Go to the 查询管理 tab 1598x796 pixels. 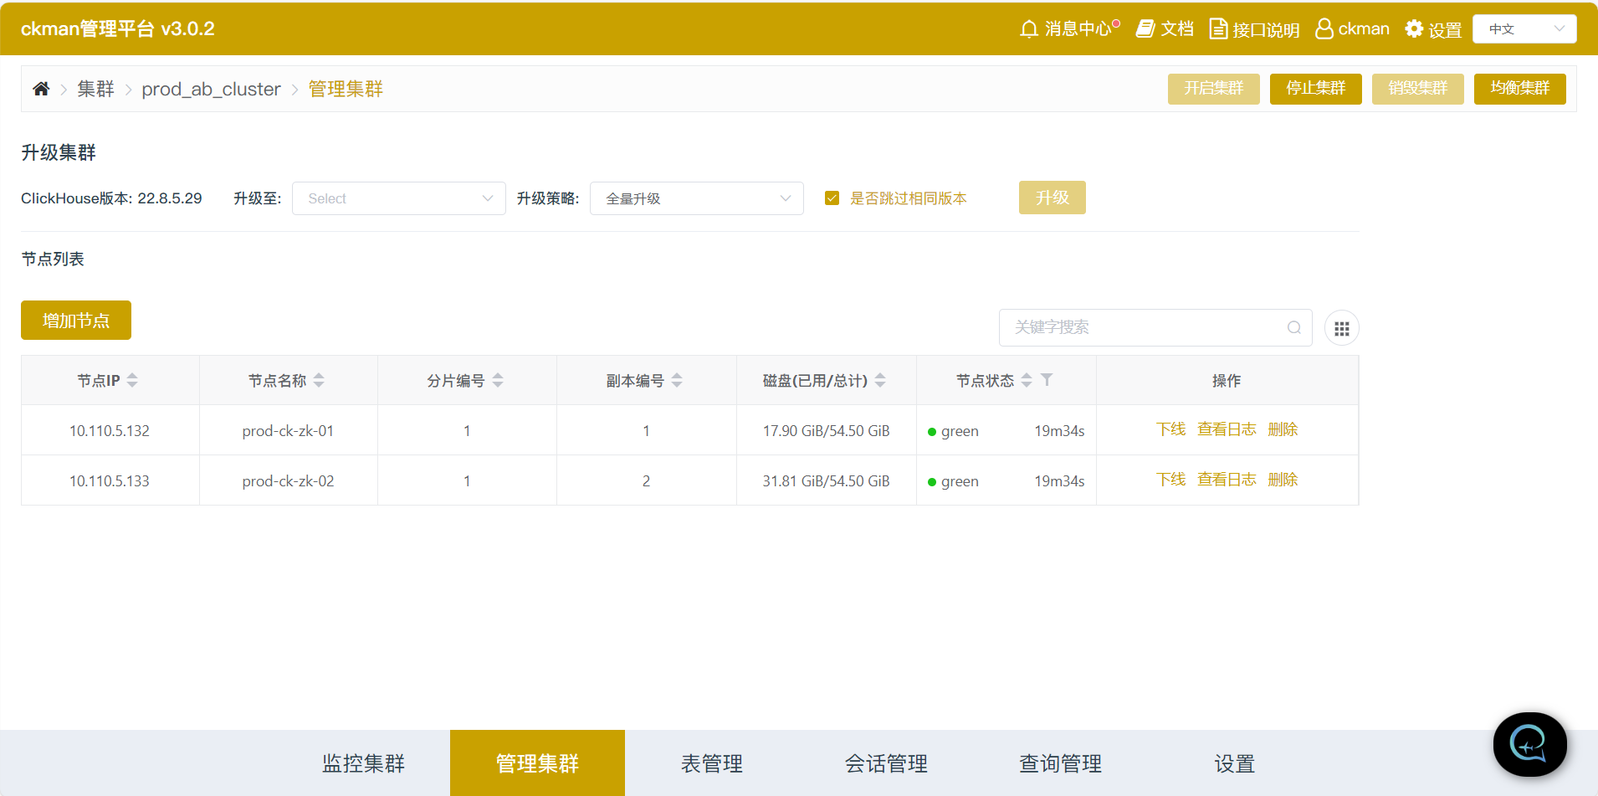pos(1060,763)
